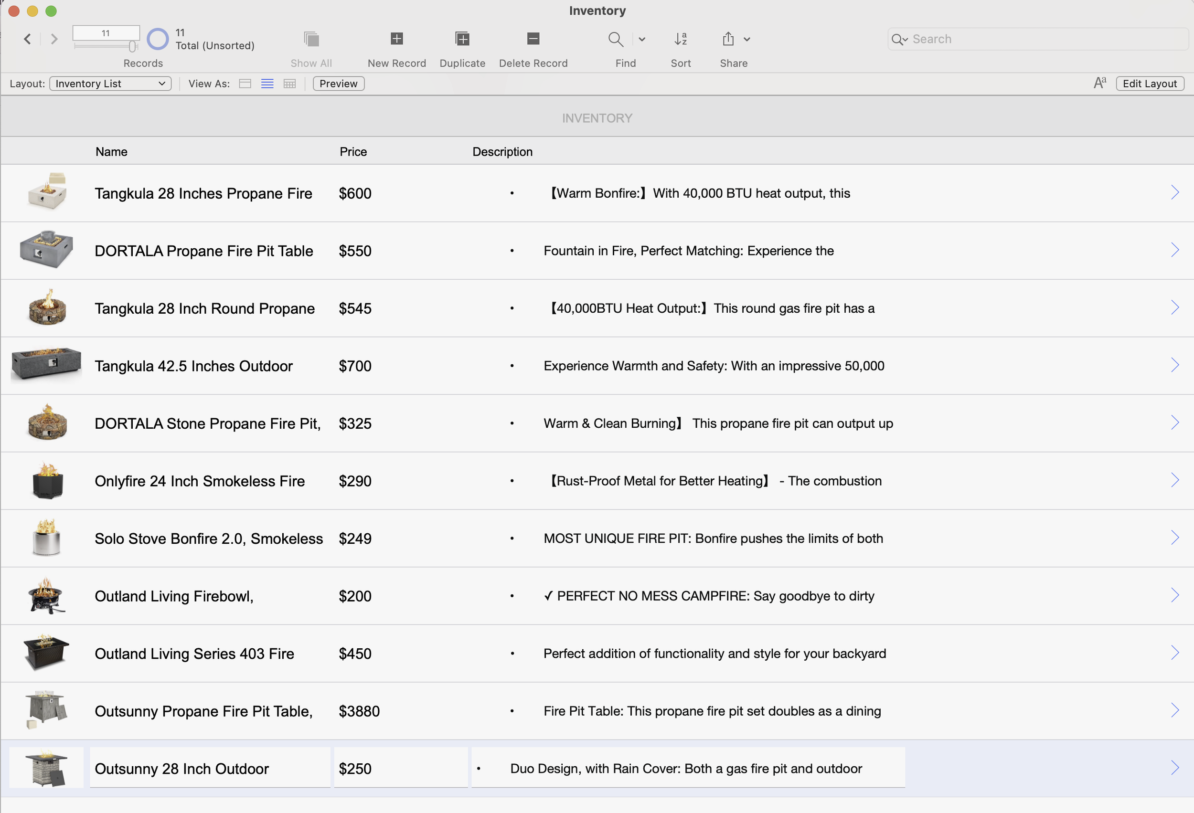1194x813 pixels.
Task: Click Outsunny 28 Inch Outdoor thumbnail
Action: (x=46, y=768)
